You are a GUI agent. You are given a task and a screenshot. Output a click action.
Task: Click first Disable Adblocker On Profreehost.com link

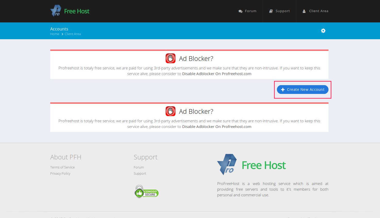coord(217,74)
